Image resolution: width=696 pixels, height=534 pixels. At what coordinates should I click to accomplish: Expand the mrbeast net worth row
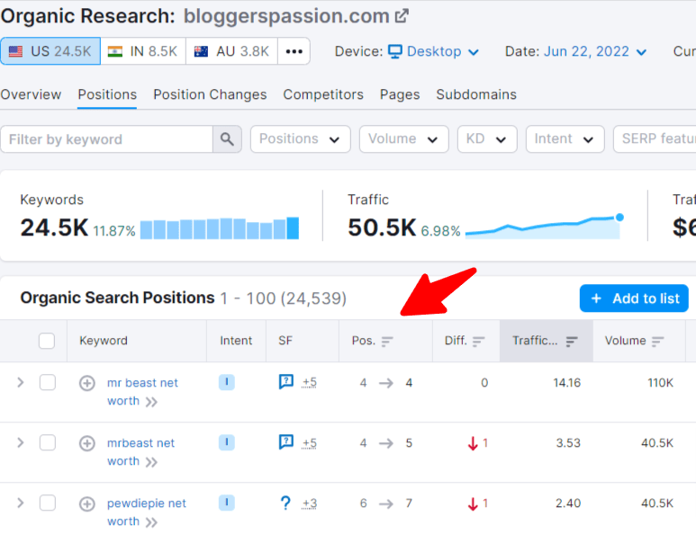point(20,442)
